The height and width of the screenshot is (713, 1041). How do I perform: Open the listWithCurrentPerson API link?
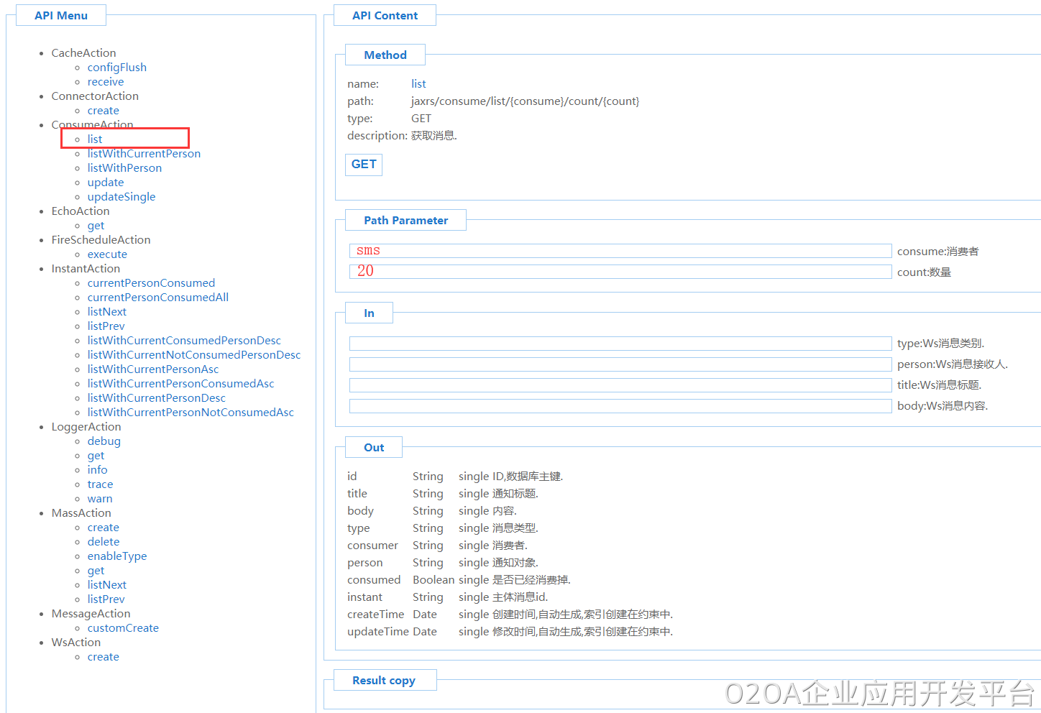point(144,154)
